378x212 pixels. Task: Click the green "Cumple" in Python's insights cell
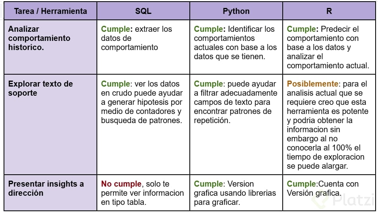click(x=208, y=184)
